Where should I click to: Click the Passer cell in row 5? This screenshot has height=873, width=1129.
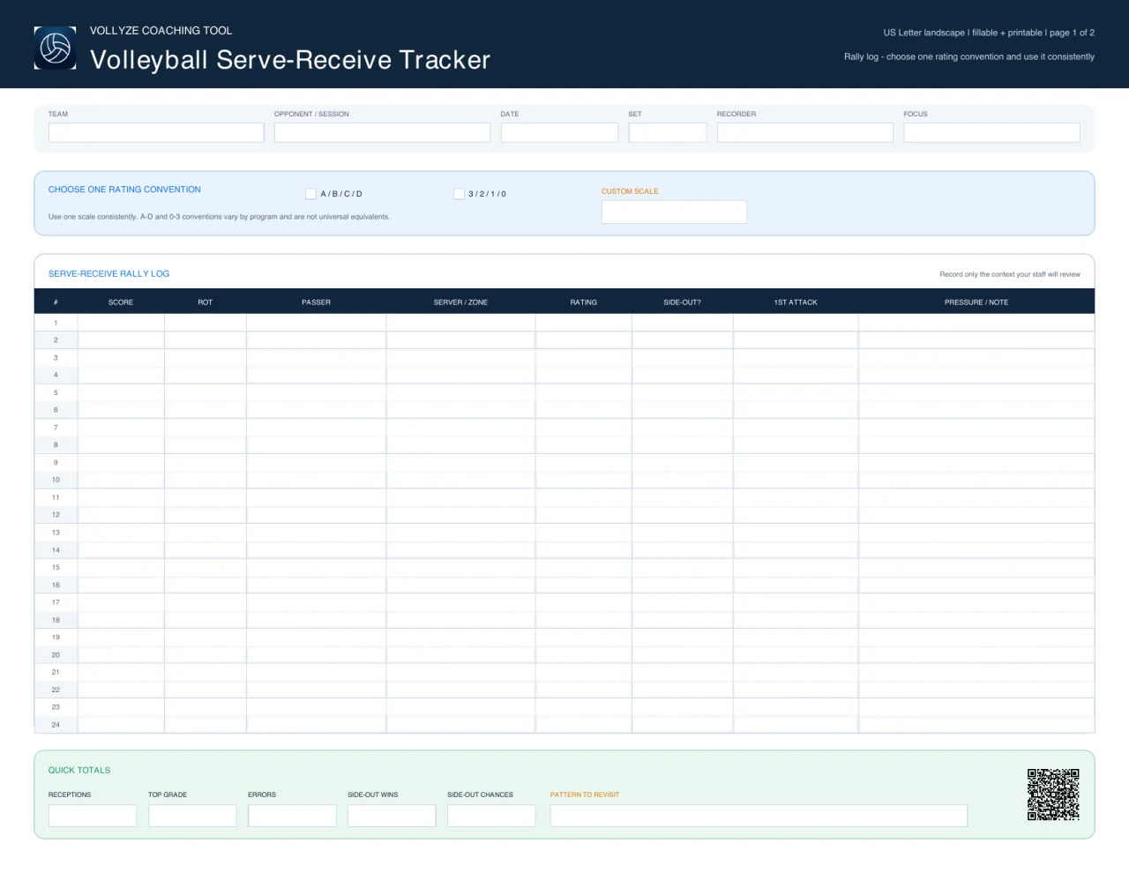point(316,392)
